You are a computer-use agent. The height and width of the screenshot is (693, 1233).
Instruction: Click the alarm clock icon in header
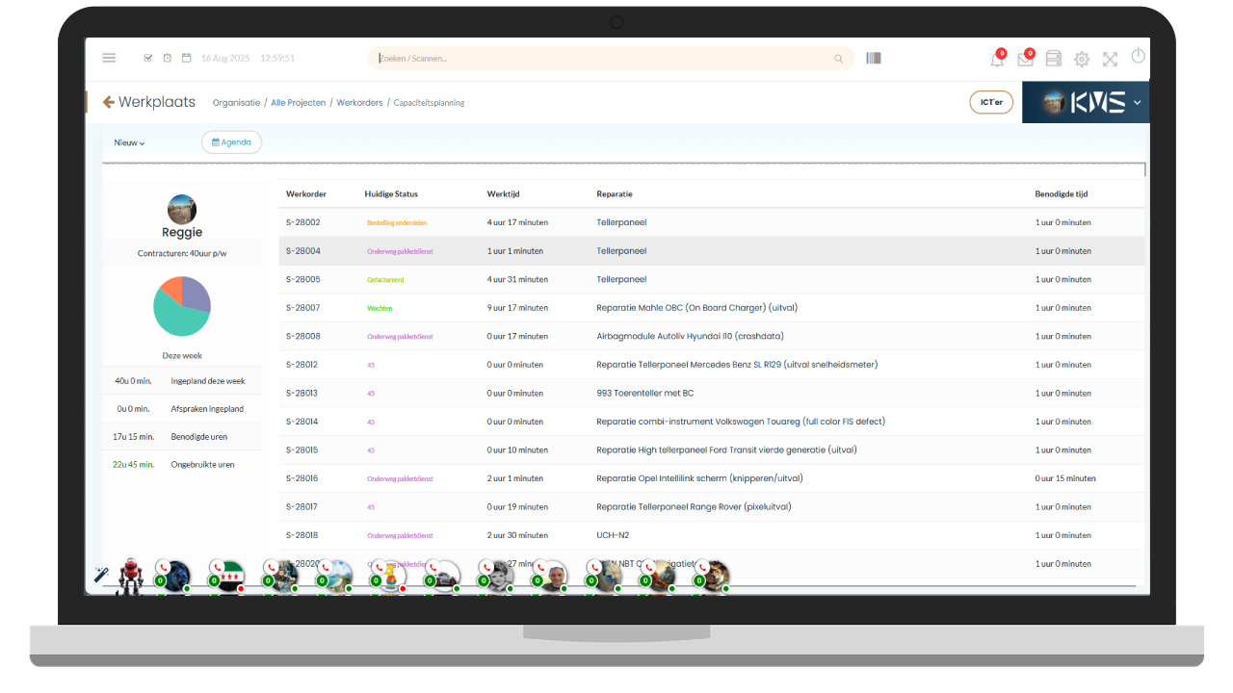pyautogui.click(x=167, y=58)
